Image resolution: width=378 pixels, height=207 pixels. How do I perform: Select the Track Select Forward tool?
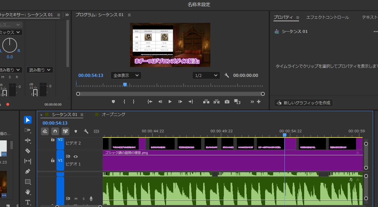point(28,130)
